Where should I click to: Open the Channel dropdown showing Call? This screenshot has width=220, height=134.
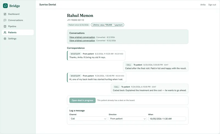tap(88, 119)
